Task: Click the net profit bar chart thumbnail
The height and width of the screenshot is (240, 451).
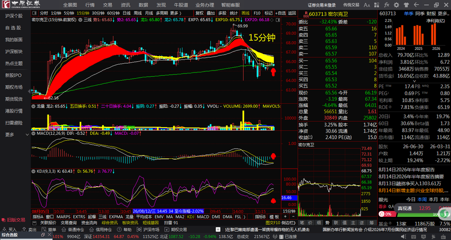Action: click(x=414, y=34)
